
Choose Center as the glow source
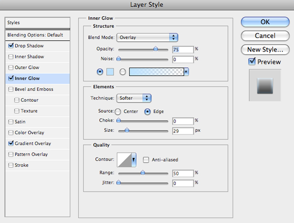(118, 112)
